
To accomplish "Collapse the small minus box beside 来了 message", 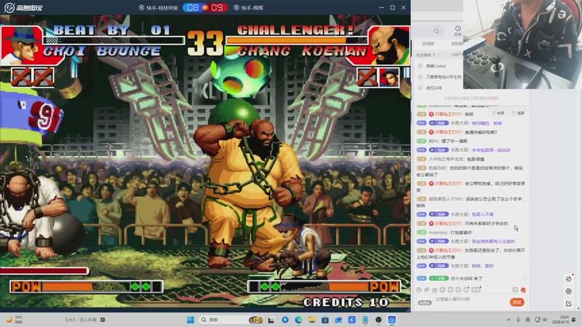I will [x=525, y=277].
